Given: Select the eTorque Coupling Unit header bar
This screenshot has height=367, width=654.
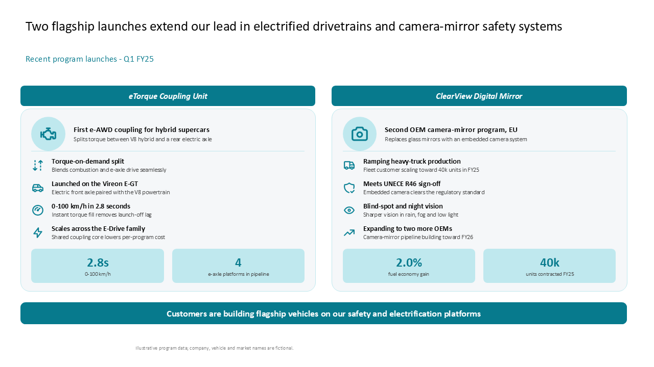Looking at the screenshot, I should tap(168, 96).
